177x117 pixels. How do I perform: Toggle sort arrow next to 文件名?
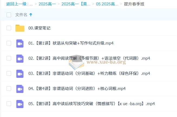pyautogui.click(x=31, y=15)
